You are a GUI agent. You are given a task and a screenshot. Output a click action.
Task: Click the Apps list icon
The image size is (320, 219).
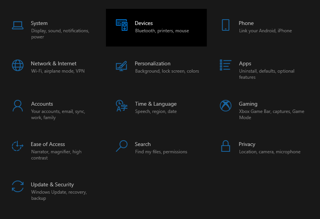pyautogui.click(x=226, y=65)
